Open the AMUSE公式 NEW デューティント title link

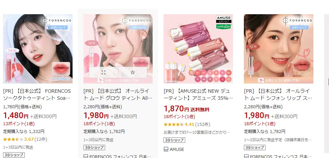point(197,95)
